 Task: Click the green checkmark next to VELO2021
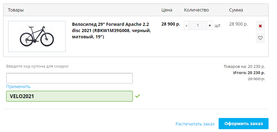point(137,96)
